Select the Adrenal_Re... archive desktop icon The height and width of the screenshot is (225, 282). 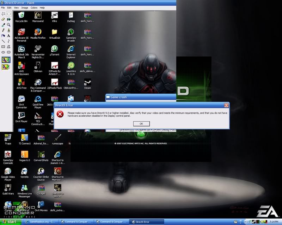click(x=41, y=140)
